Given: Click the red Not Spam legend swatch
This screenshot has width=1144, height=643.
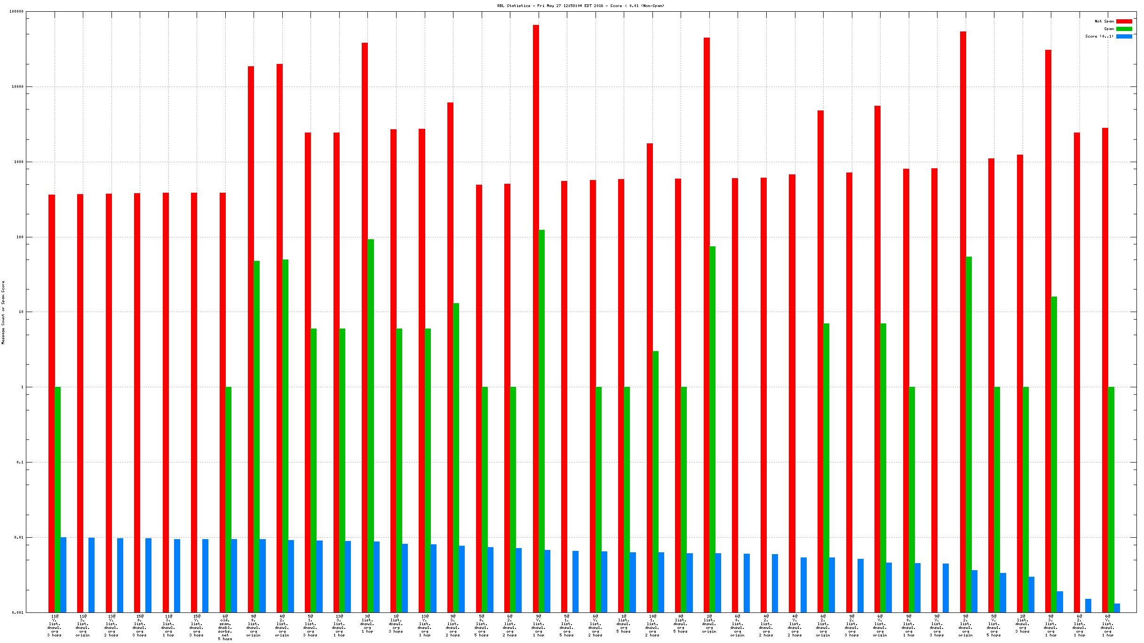Looking at the screenshot, I should pos(1124,22).
